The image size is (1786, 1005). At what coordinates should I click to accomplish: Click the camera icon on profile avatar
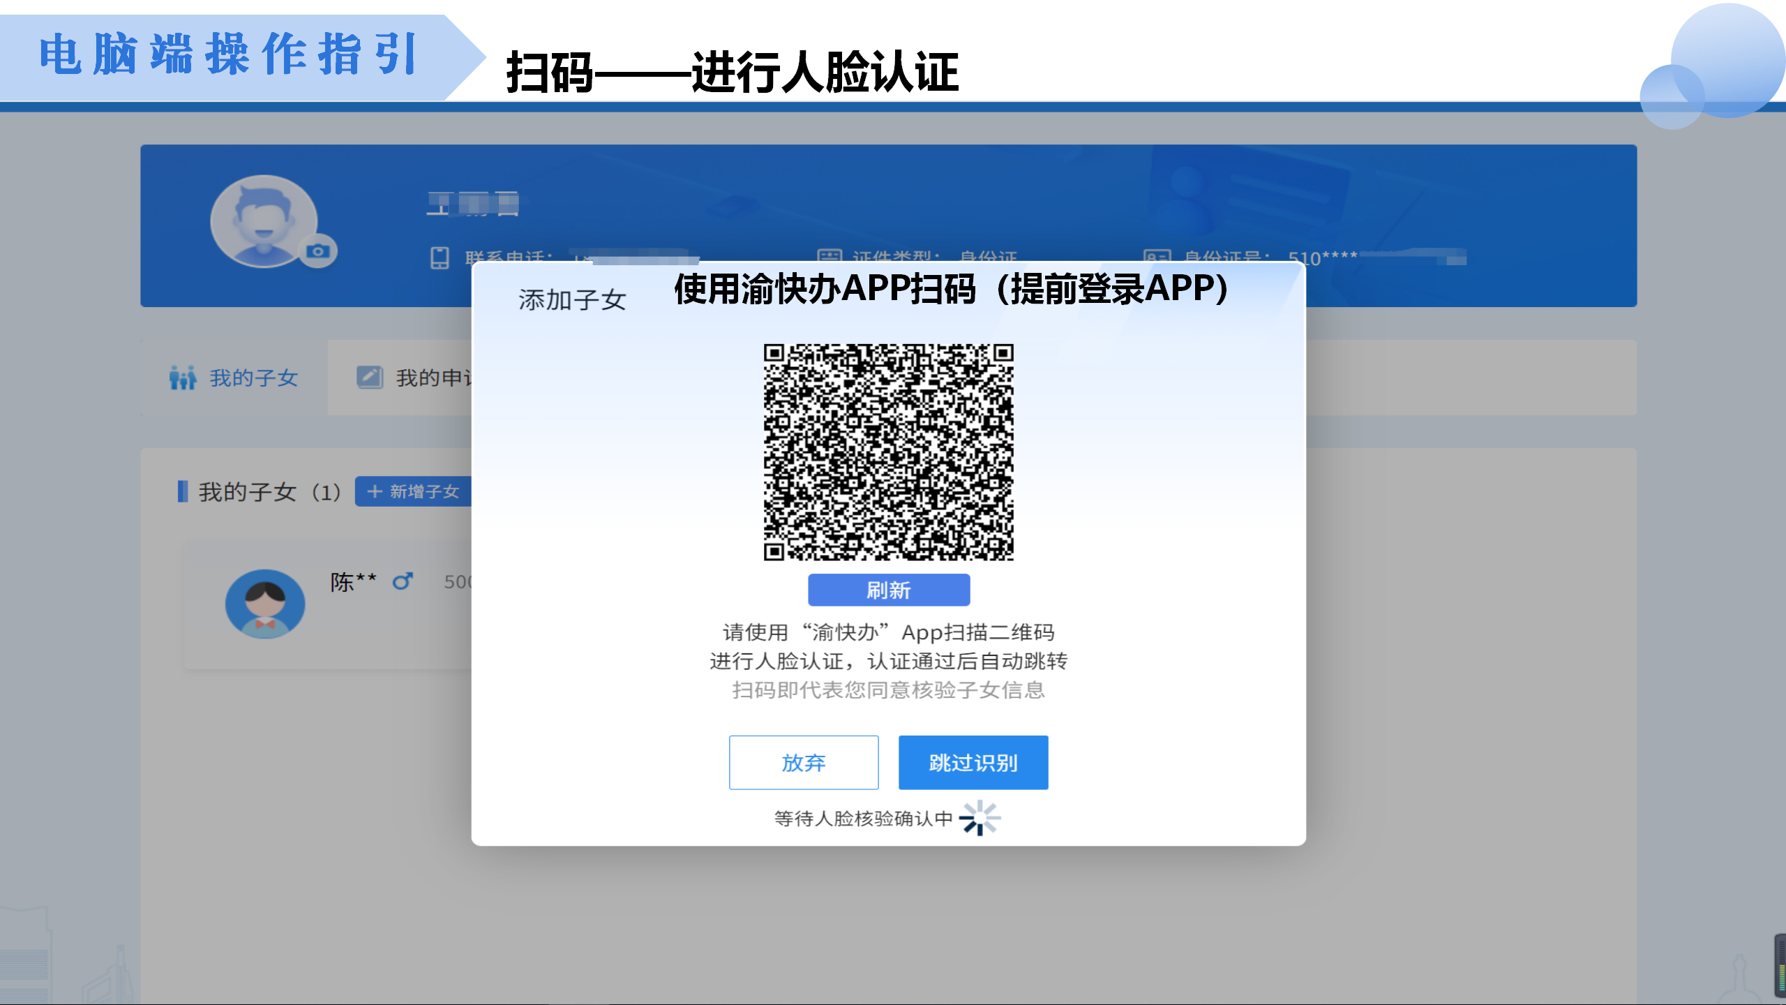point(318,251)
